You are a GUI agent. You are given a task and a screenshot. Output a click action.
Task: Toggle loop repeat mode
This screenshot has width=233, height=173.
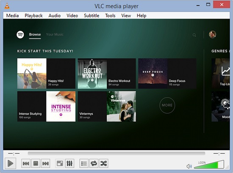click(x=94, y=163)
